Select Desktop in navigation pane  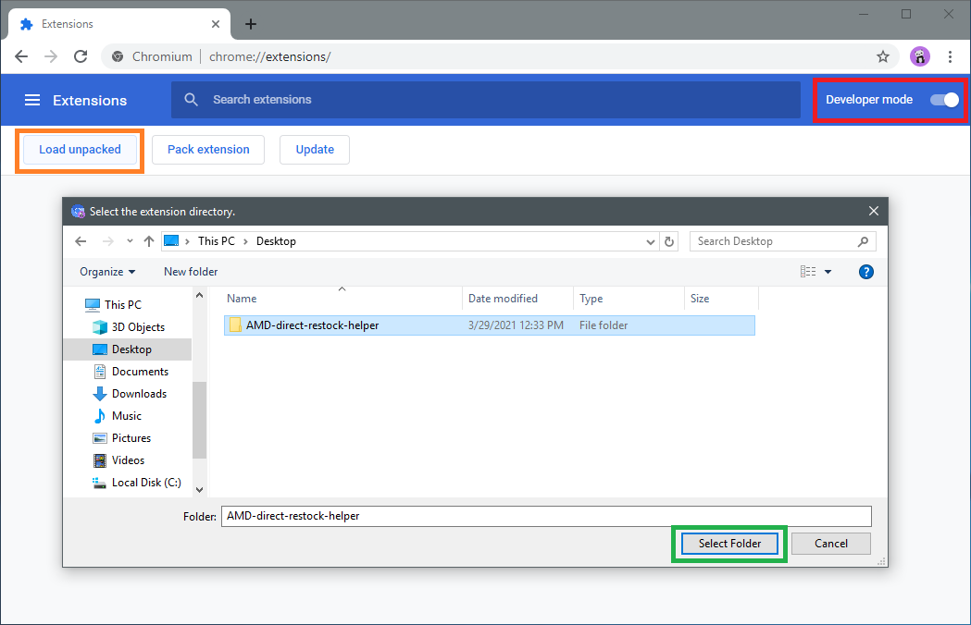128,349
